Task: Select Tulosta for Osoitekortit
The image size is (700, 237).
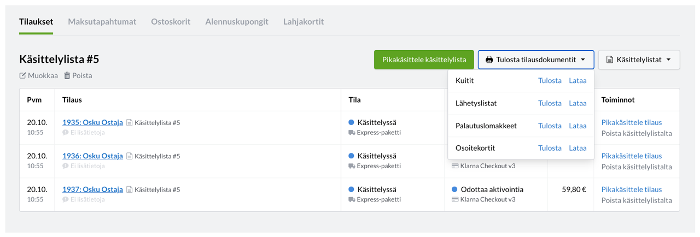Action: click(550, 148)
